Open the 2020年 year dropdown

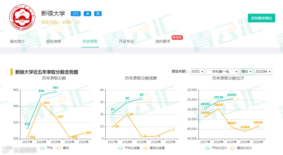263,72
